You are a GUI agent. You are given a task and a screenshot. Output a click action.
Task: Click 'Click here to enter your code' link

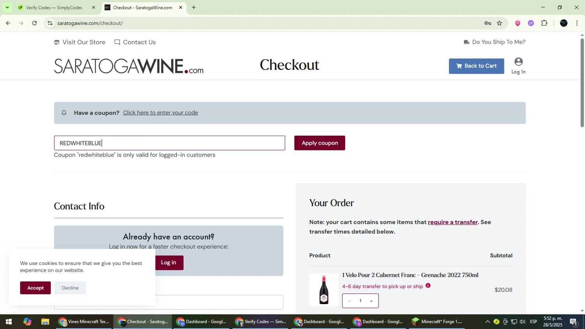[160, 113]
